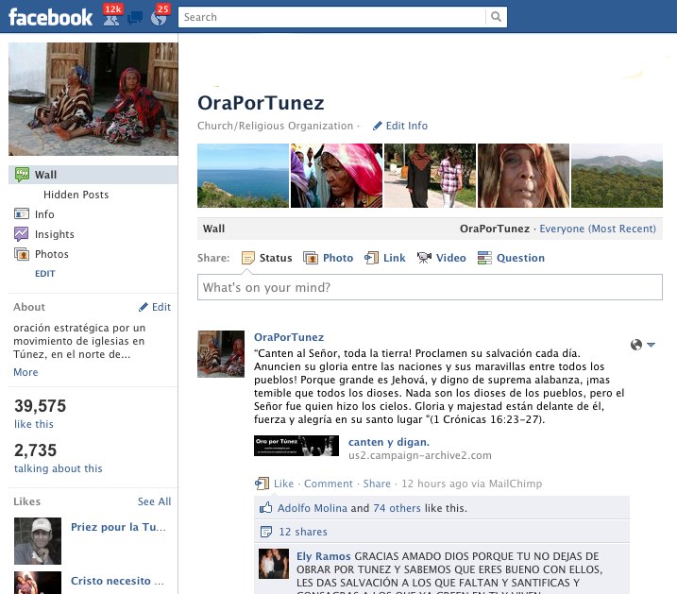Open the 'canten y digan.' link

[389, 442]
